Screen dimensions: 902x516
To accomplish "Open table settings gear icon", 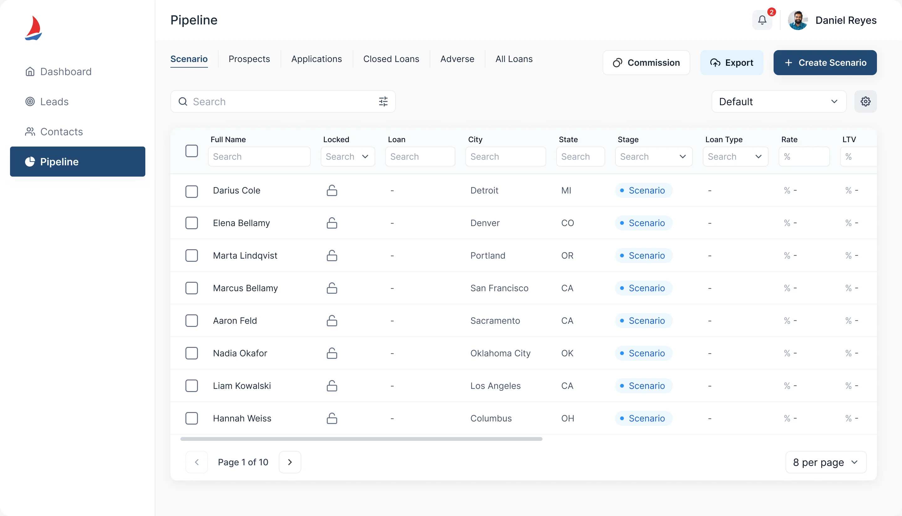I will pyautogui.click(x=865, y=102).
